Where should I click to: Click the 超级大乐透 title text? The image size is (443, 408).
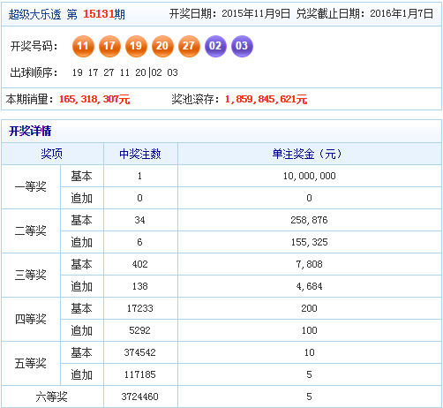(34, 14)
